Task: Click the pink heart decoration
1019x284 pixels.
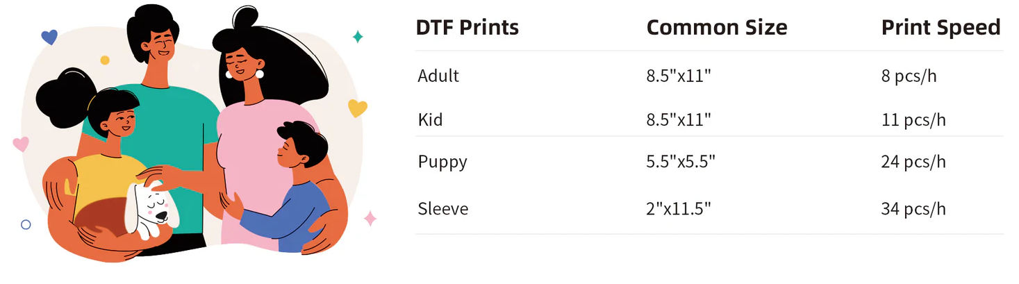Action: [x=21, y=144]
